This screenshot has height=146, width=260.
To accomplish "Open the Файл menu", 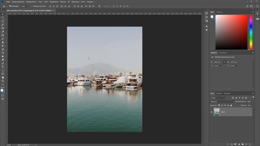I will coord(8,2).
